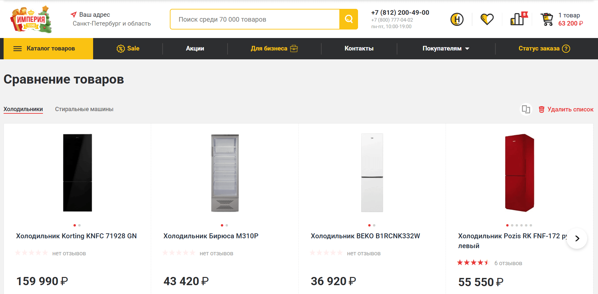Toggle the compare view layout icon

[x=526, y=109]
